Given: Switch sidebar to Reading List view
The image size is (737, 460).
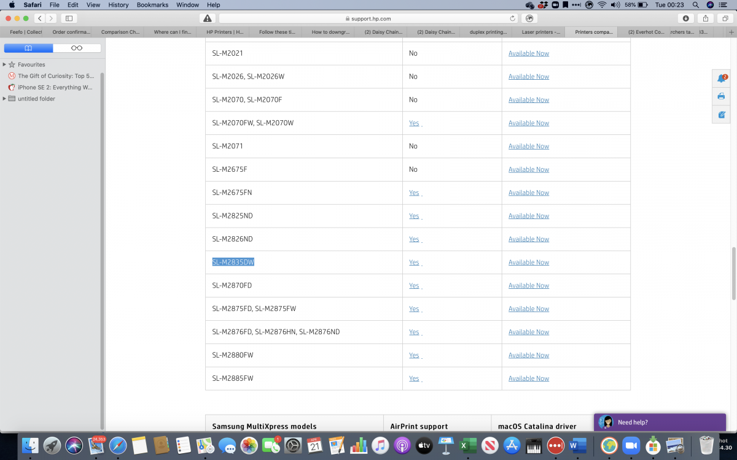Looking at the screenshot, I should [77, 48].
